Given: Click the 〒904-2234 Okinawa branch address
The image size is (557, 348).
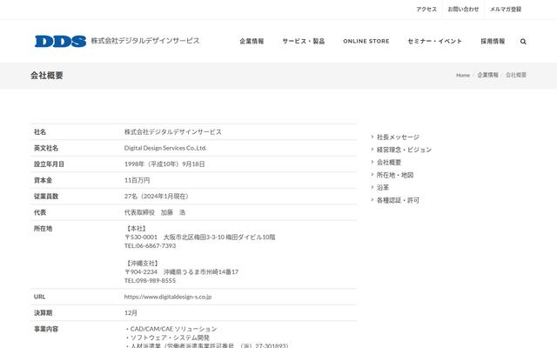Looking at the screenshot, I should pos(181,271).
